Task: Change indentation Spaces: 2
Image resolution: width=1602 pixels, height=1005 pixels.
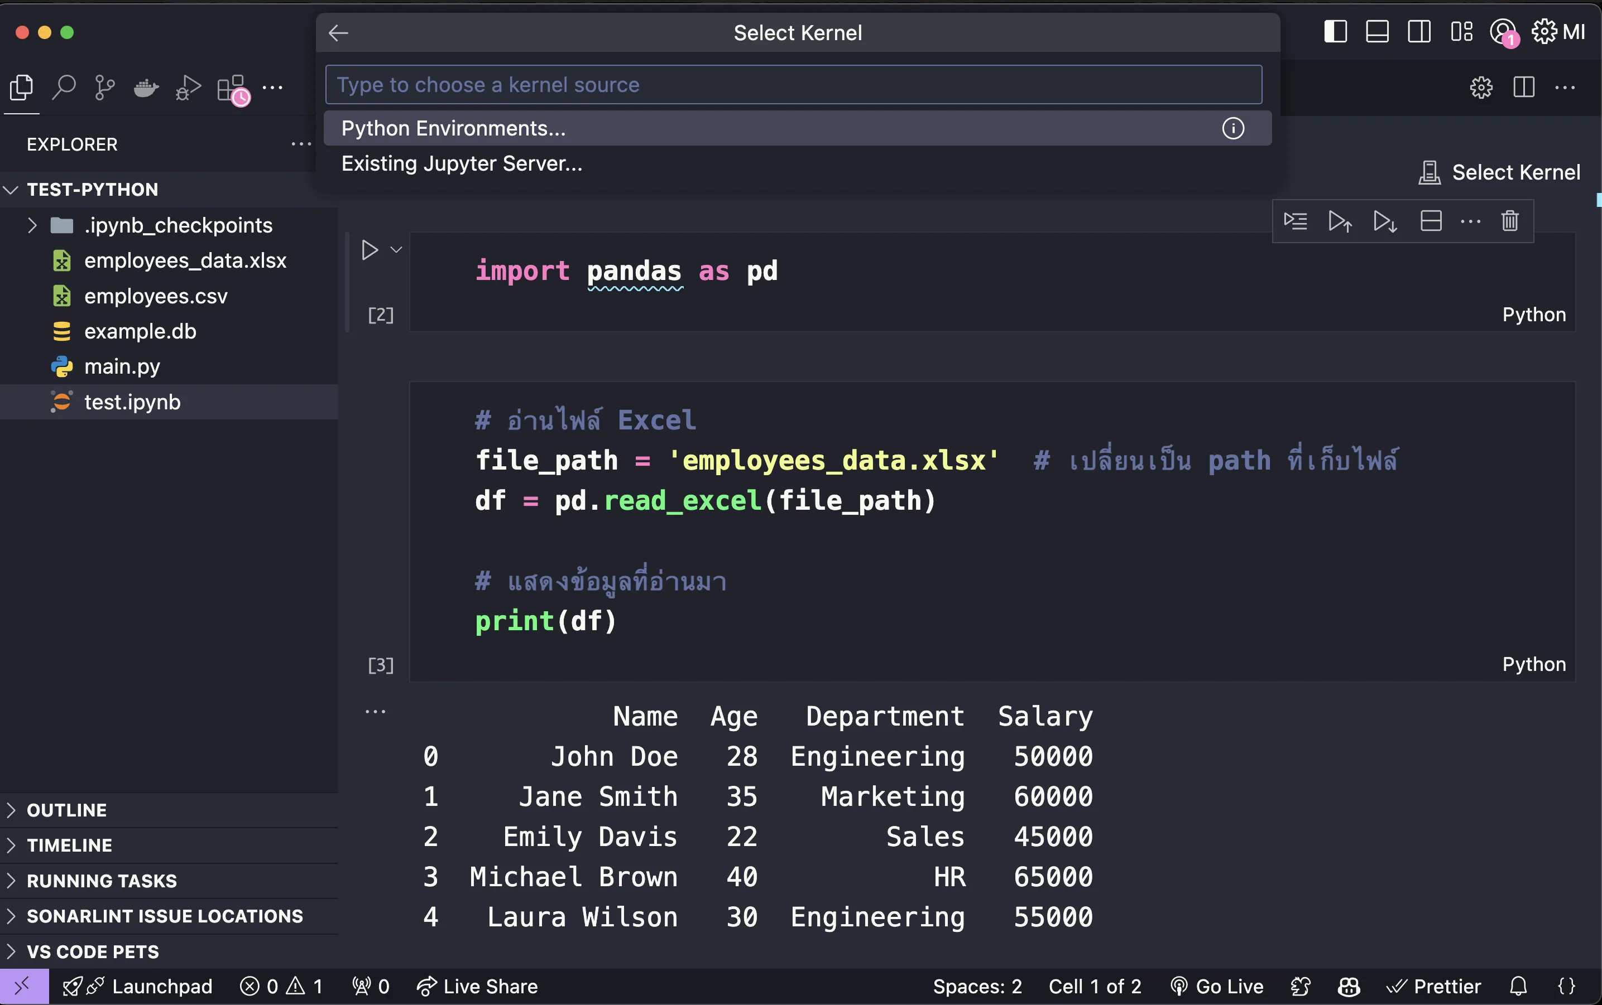Action: click(x=977, y=987)
